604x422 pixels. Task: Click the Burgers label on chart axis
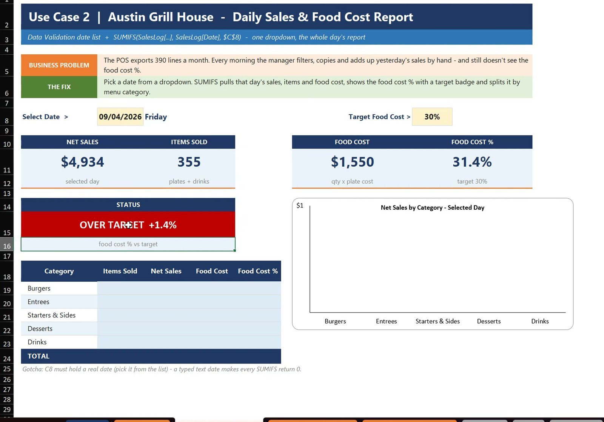[335, 321]
